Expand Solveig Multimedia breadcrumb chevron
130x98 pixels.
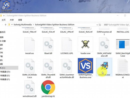(x=33, y=25)
